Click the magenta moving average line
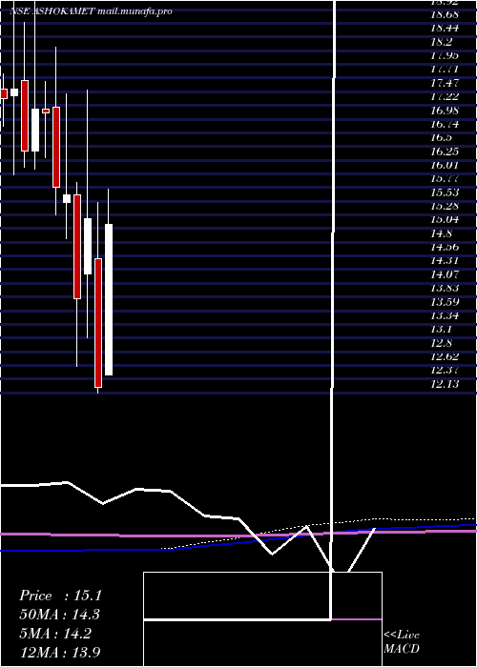This screenshot has width=477, height=667. tap(238, 535)
